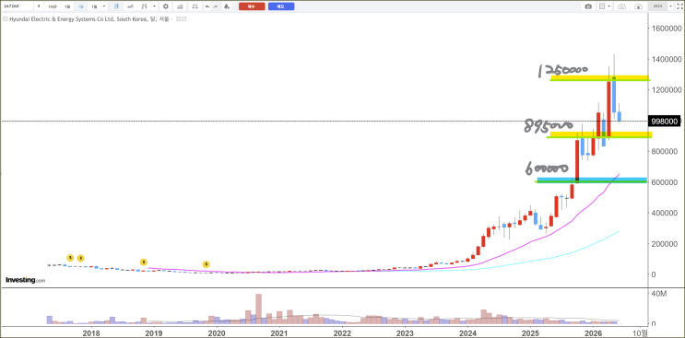Viewport: 685px width, 338px height.
Task: Click the undo arrow
Action: tap(207, 6)
